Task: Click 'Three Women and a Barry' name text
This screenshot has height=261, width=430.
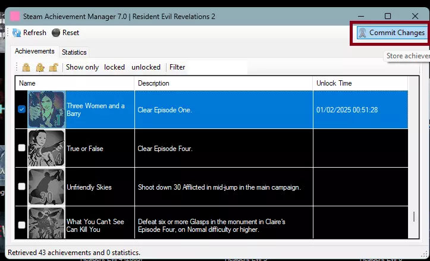Action: [x=96, y=109]
